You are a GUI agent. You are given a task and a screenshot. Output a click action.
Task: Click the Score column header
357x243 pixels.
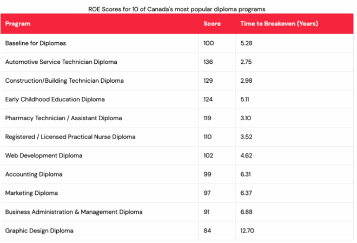tap(212, 24)
